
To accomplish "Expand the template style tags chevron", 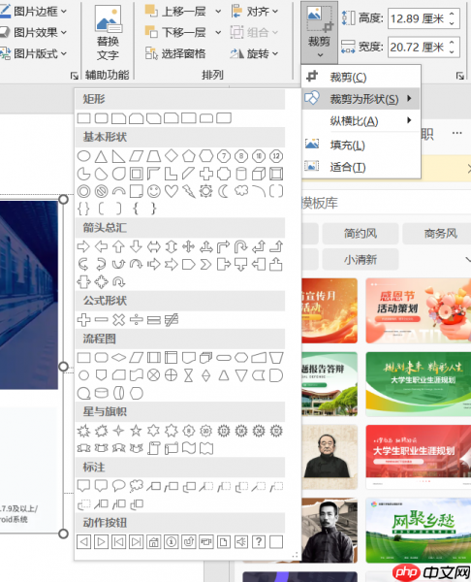I will click(467, 259).
